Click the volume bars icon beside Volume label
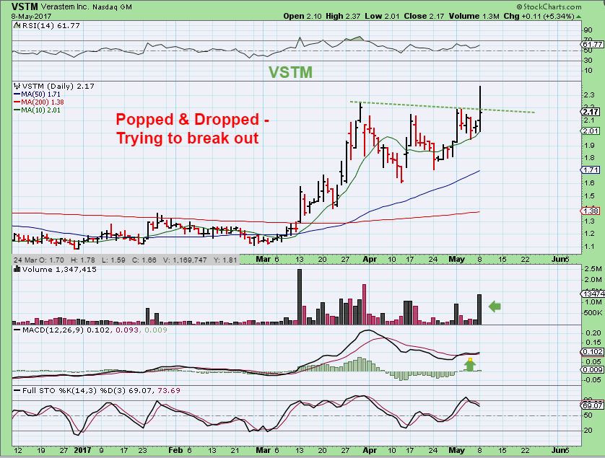This screenshot has height=458, width=605. (x=17, y=269)
